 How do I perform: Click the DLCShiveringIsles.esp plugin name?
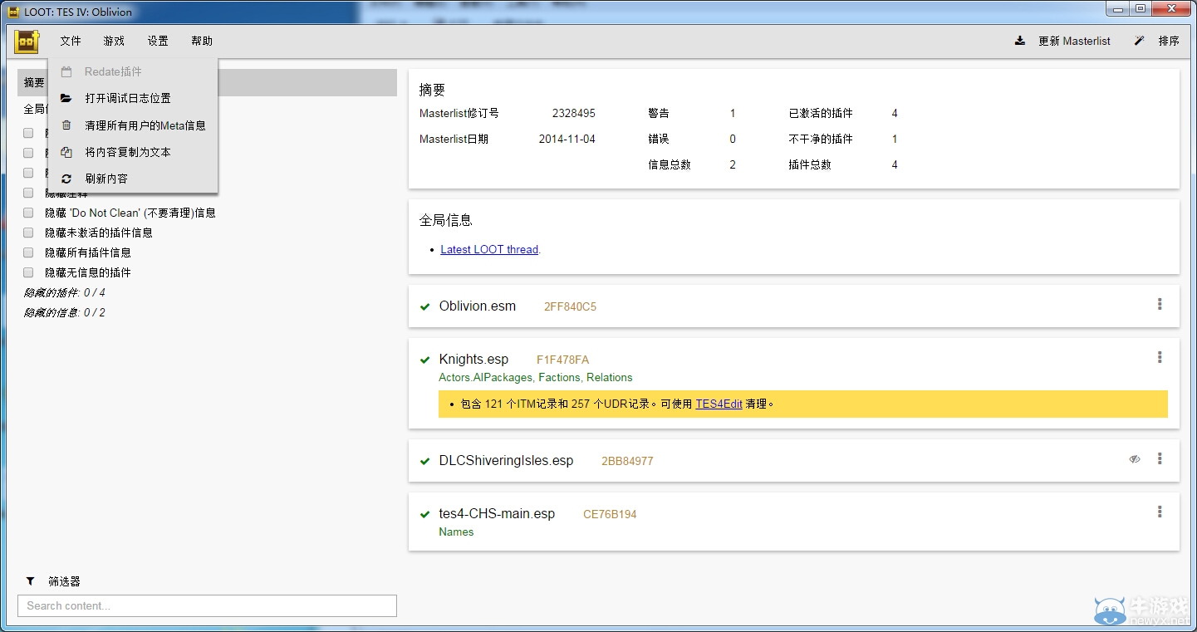point(506,461)
